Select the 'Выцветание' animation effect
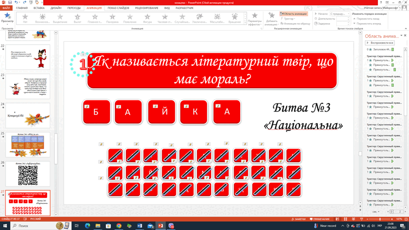 click(60, 18)
